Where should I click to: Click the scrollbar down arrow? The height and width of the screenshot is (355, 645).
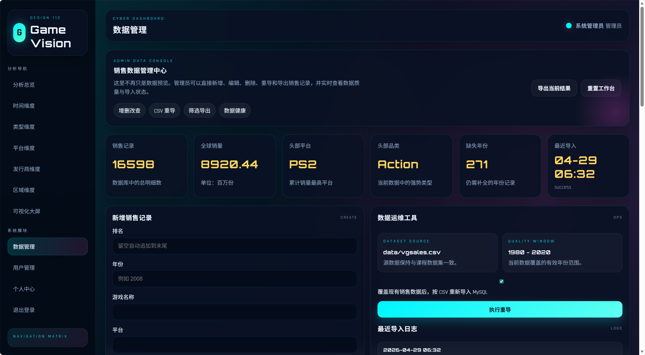point(642,352)
